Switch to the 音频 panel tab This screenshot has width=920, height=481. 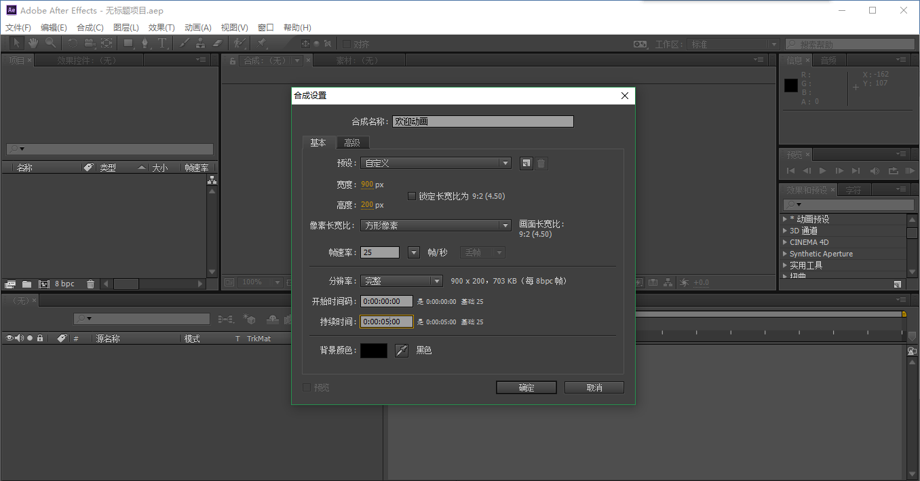point(828,60)
